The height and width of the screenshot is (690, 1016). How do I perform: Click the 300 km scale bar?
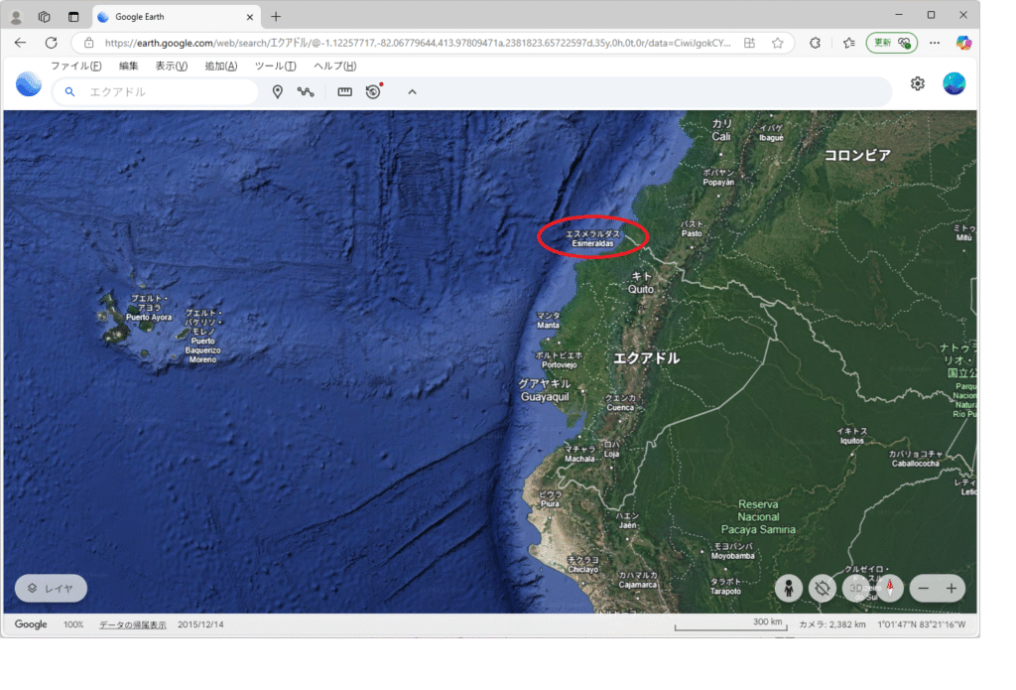pos(731,624)
